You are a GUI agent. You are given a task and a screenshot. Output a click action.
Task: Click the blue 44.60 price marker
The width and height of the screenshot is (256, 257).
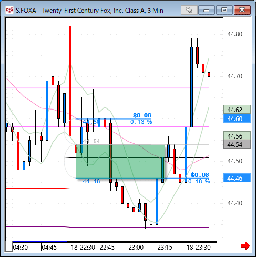[x=237, y=118]
